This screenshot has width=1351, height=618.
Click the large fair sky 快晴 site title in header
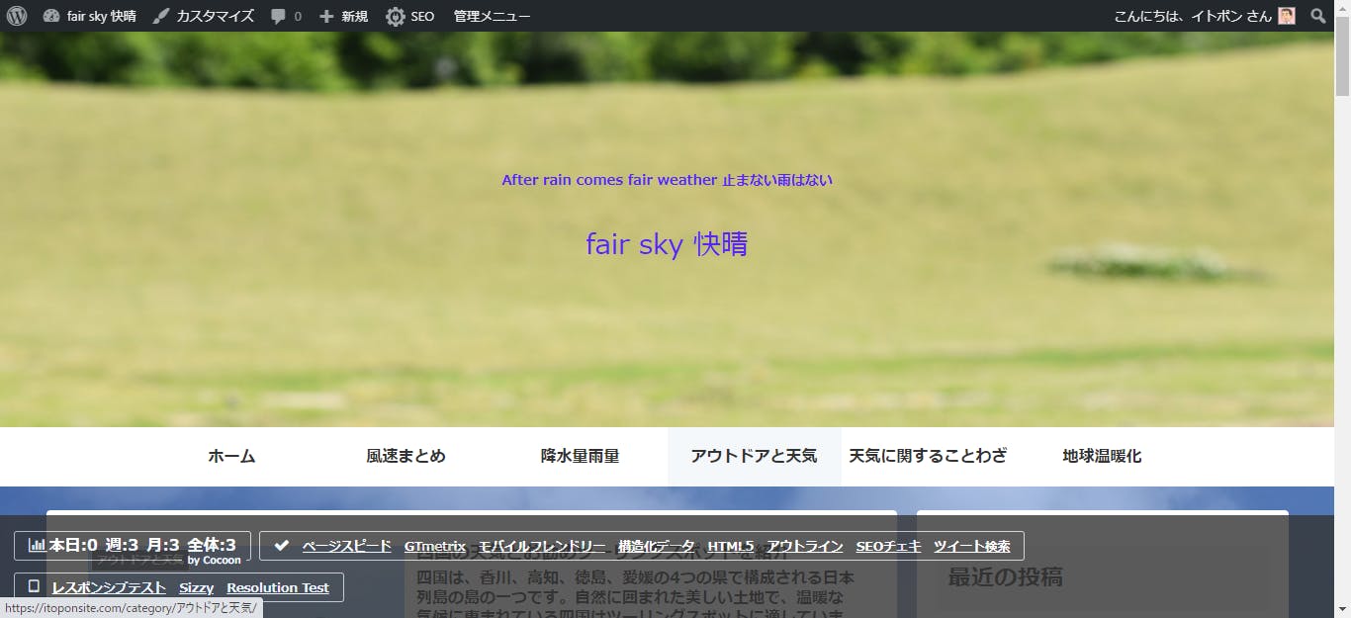667,243
